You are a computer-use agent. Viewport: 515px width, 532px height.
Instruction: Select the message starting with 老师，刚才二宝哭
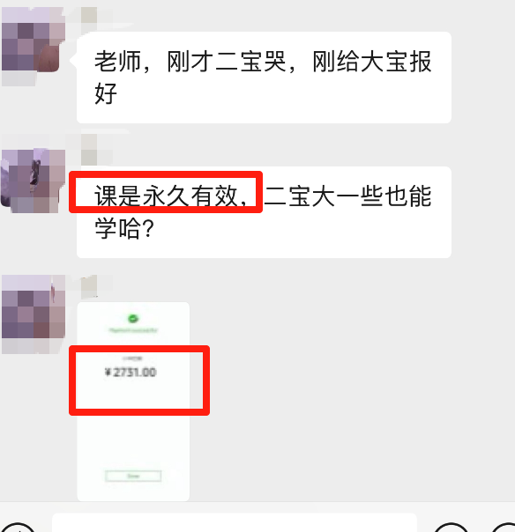(x=264, y=78)
